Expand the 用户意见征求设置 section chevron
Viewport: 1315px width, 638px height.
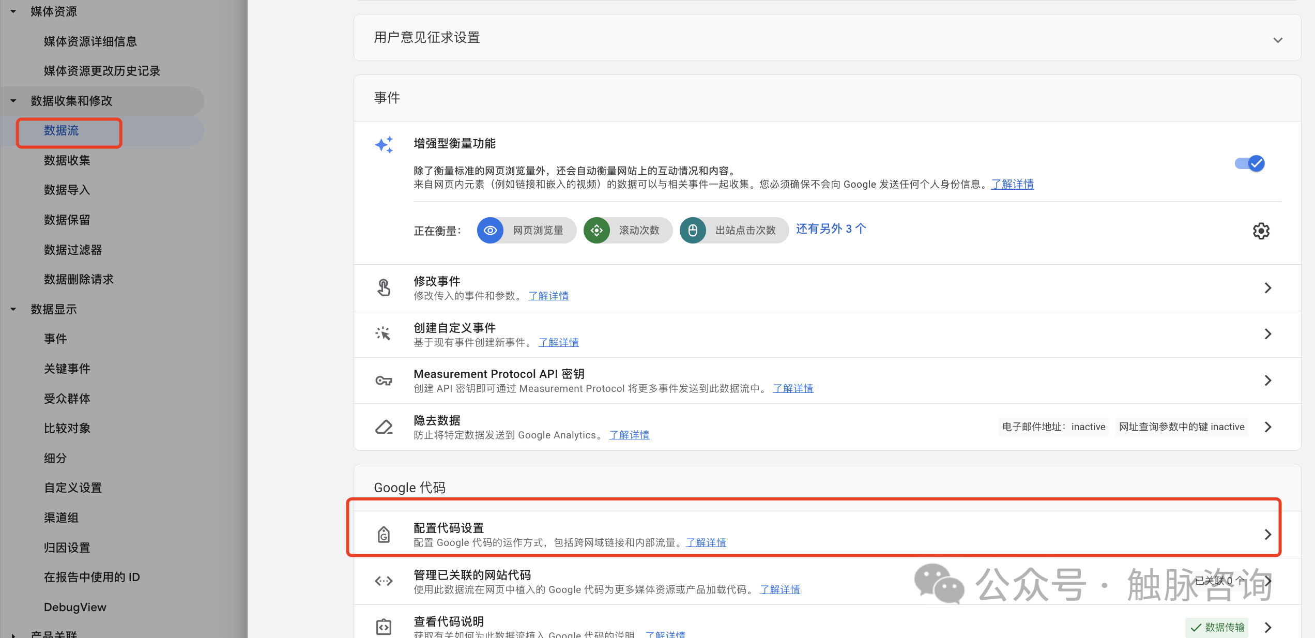click(1278, 40)
